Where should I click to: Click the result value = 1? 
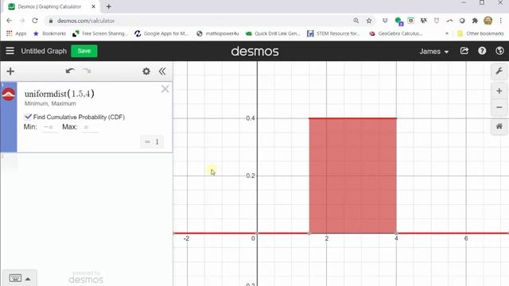pyautogui.click(x=152, y=142)
